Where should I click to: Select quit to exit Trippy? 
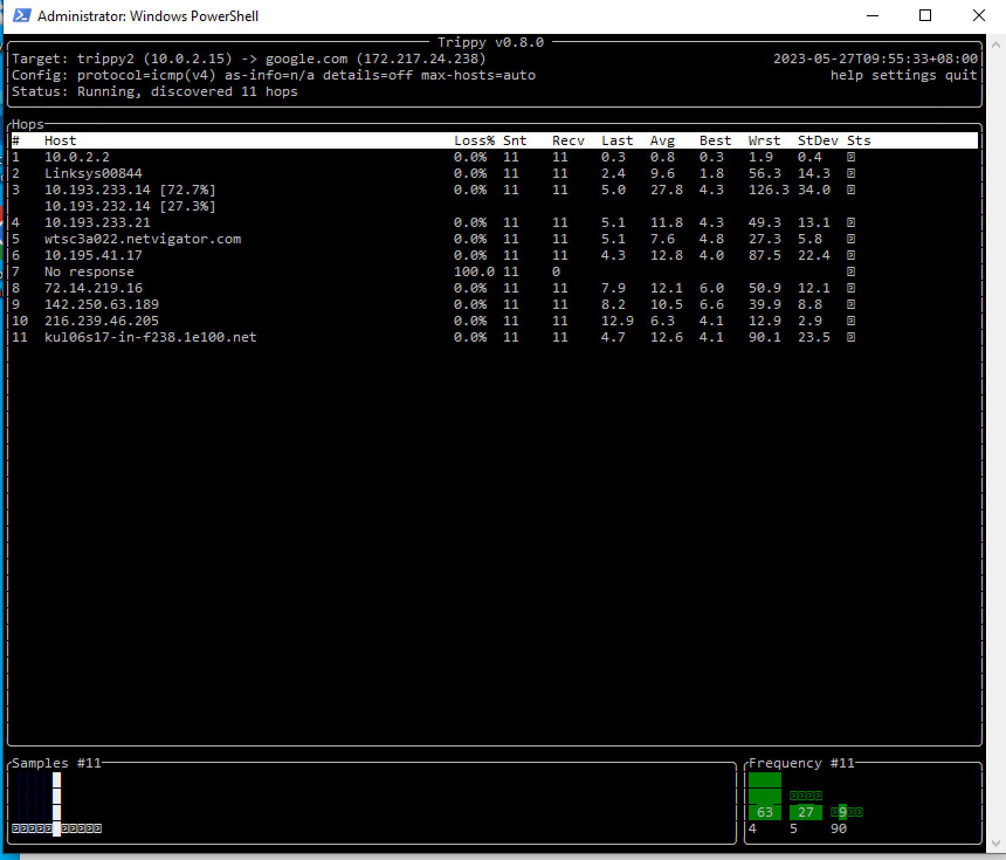[x=961, y=75]
